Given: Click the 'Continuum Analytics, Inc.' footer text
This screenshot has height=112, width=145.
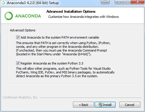Looking at the screenshot, I should (x=21, y=97).
